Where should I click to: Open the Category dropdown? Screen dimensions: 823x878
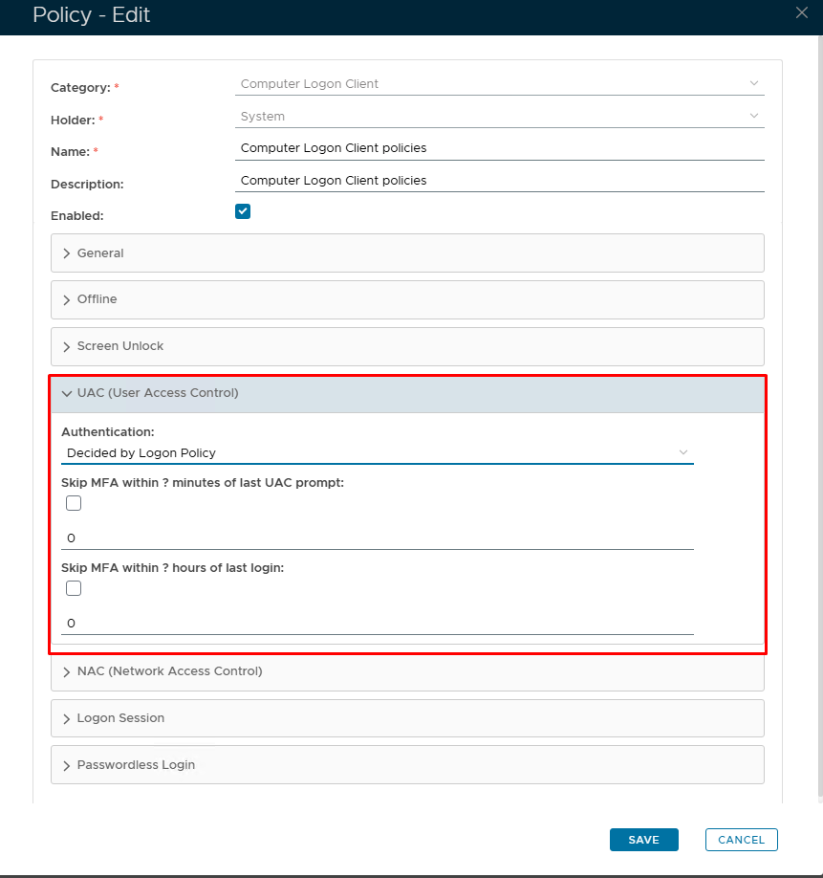(x=499, y=84)
